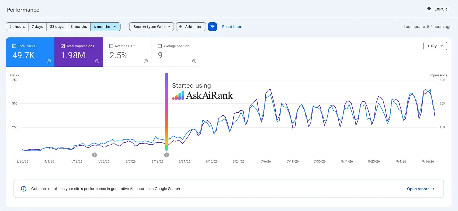
Task: Show help for Average position
Action: point(194,61)
